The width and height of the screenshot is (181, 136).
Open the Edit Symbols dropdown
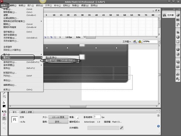140,42
